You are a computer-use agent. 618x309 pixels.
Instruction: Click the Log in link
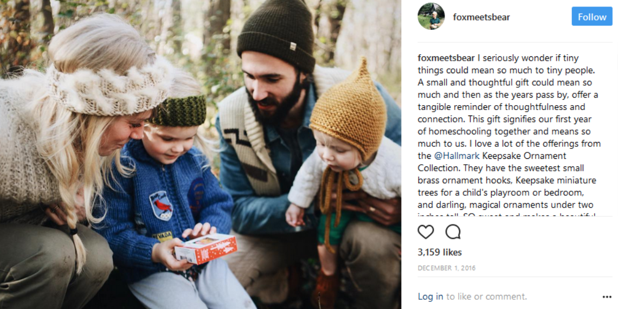pos(430,297)
